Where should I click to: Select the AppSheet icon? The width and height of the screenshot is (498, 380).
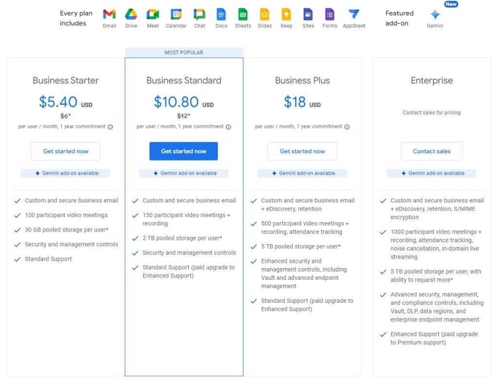(x=354, y=15)
